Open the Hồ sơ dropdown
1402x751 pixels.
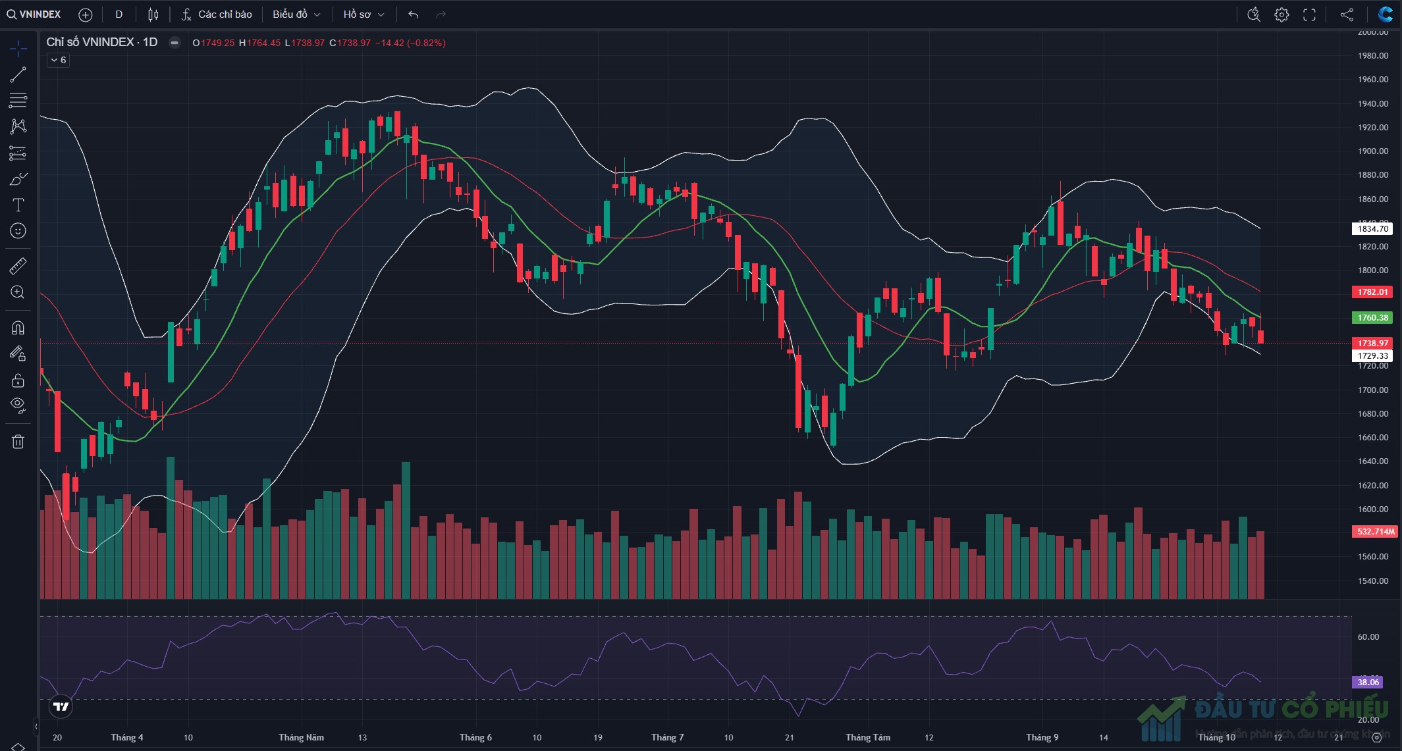364,14
